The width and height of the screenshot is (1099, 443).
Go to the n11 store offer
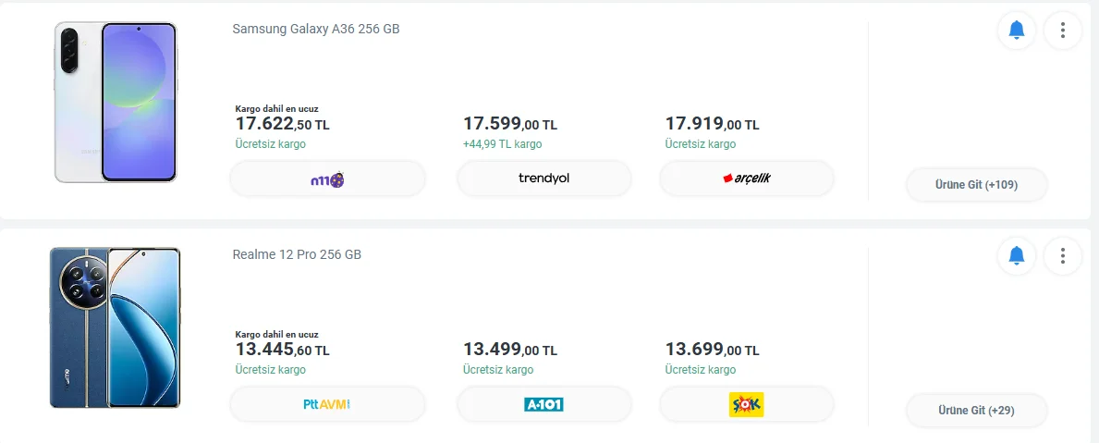tap(327, 178)
